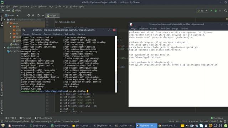Switch to ddd PyCharm taskbar item
The image size is (228, 128).
(x=61, y=126)
